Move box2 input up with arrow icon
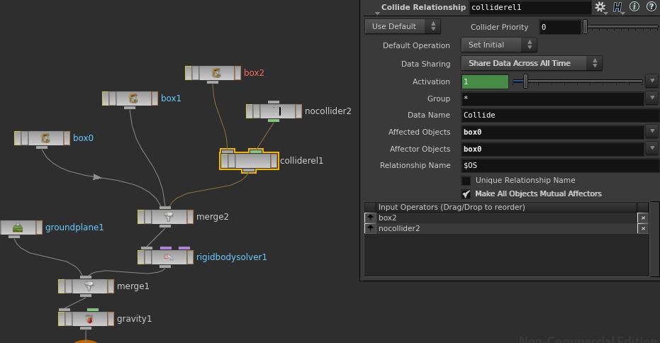Screen dimensions: 660x343 click(370, 218)
